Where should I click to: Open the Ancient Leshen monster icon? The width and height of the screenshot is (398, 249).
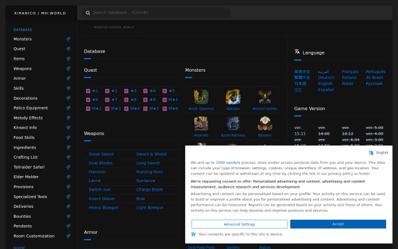pyautogui.click(x=265, y=97)
